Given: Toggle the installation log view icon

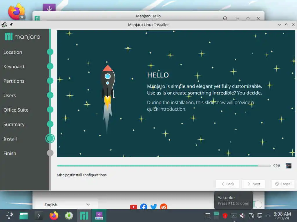Looking at the screenshot, I should pos(288,166).
